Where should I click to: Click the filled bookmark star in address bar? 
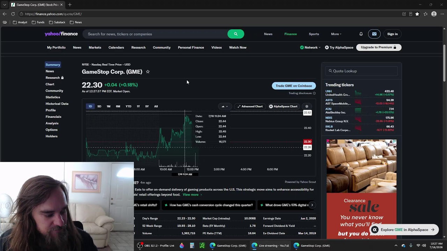coord(417,14)
